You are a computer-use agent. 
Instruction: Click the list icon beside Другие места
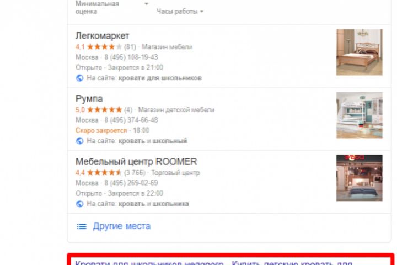pos(82,226)
